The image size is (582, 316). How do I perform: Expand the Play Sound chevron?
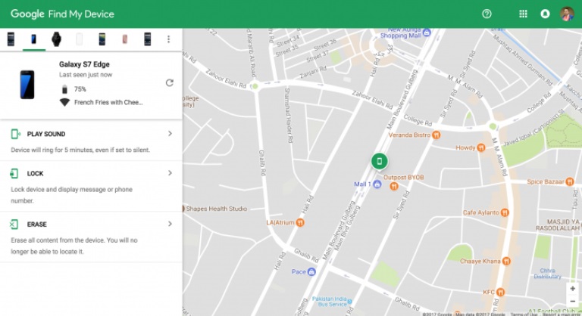(170, 133)
